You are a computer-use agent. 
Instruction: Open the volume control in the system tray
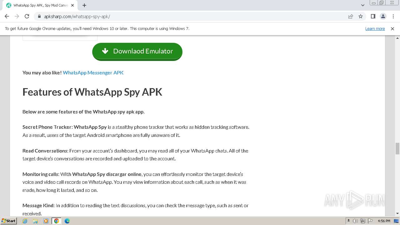click(355, 221)
